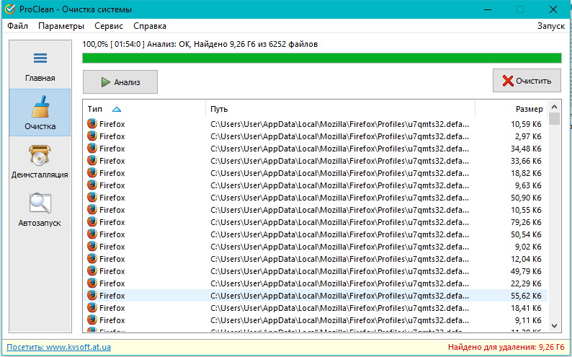Click the size value 2,97 Кб
The image size is (572, 357).
pyautogui.click(x=528, y=136)
